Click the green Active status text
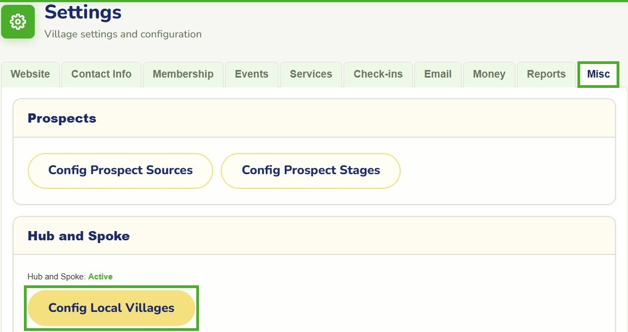628x332 pixels. [x=100, y=277]
